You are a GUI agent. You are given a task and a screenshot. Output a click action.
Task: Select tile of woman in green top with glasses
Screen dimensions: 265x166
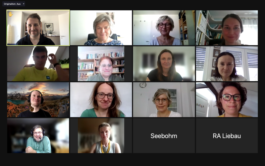101,100
